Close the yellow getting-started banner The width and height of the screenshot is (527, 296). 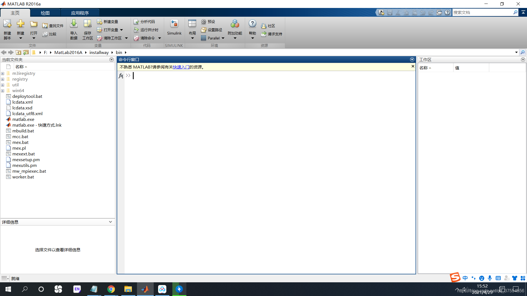point(413,66)
